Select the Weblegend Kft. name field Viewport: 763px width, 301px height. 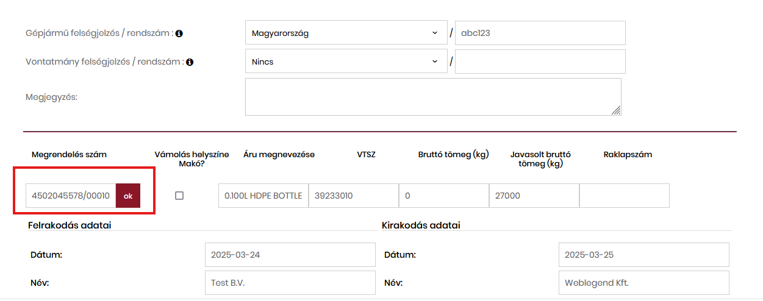click(x=643, y=283)
